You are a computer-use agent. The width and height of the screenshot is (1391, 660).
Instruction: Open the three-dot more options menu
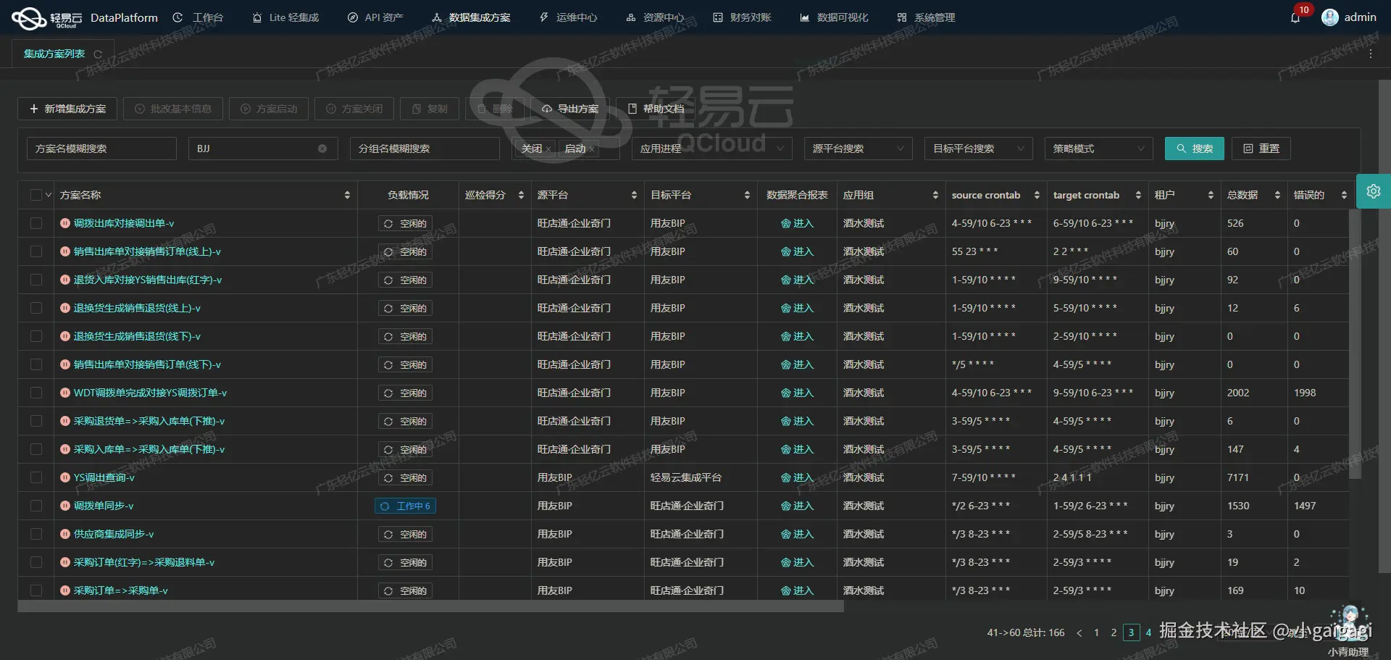[x=1371, y=54]
